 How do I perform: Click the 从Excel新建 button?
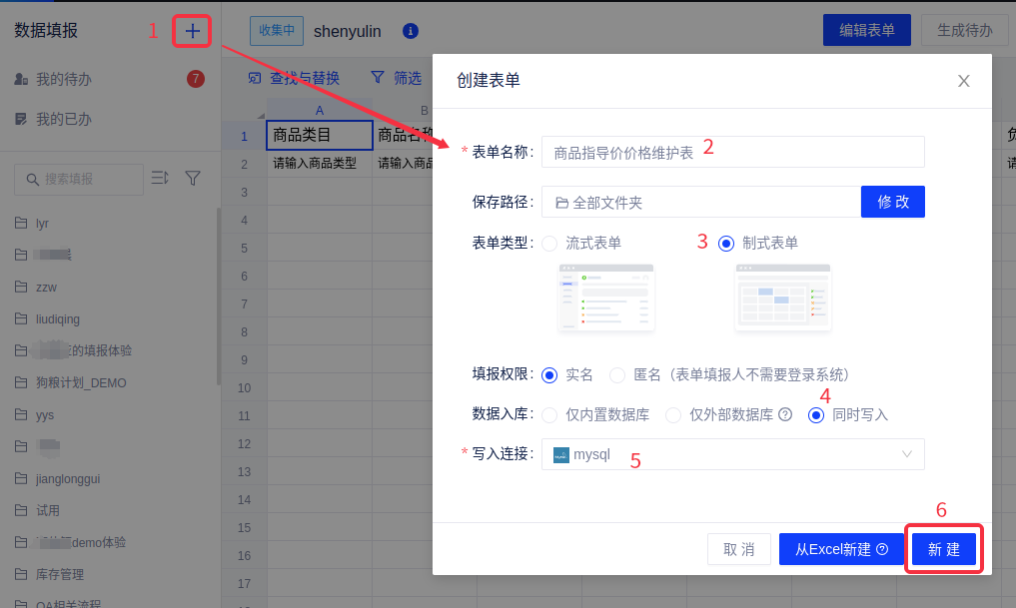coord(840,549)
